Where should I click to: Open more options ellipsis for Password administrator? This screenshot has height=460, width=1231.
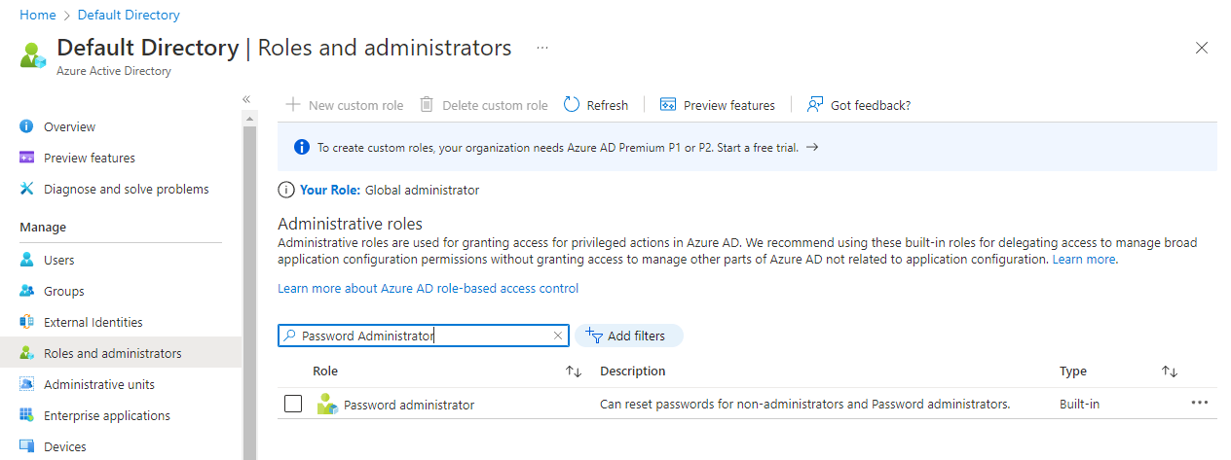point(1199,403)
